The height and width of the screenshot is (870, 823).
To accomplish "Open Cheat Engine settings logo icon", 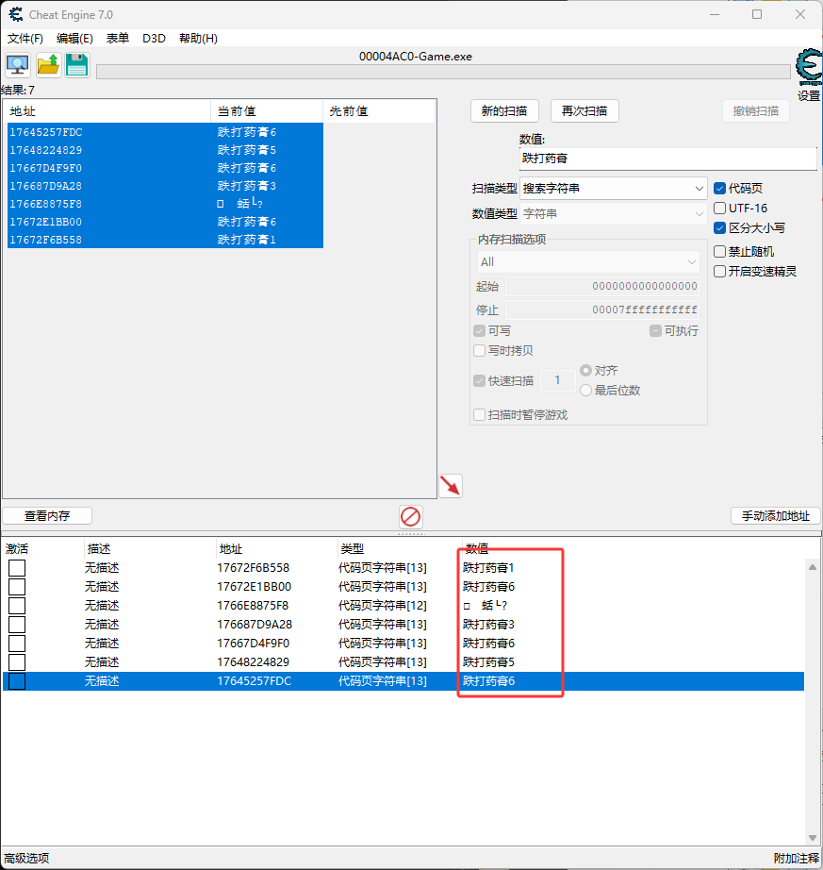I will (809, 68).
